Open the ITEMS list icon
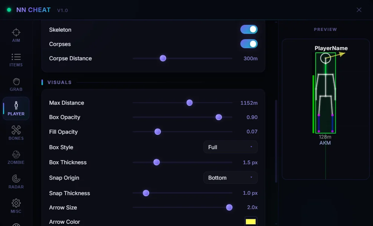Image resolution: width=373 pixels, height=226 pixels. (16, 57)
